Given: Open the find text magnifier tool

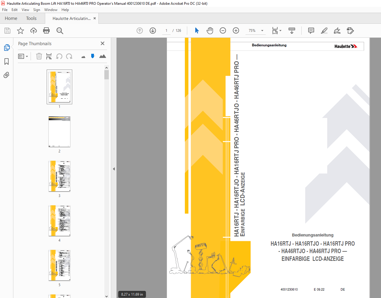Looking at the screenshot, I should click(60, 31).
